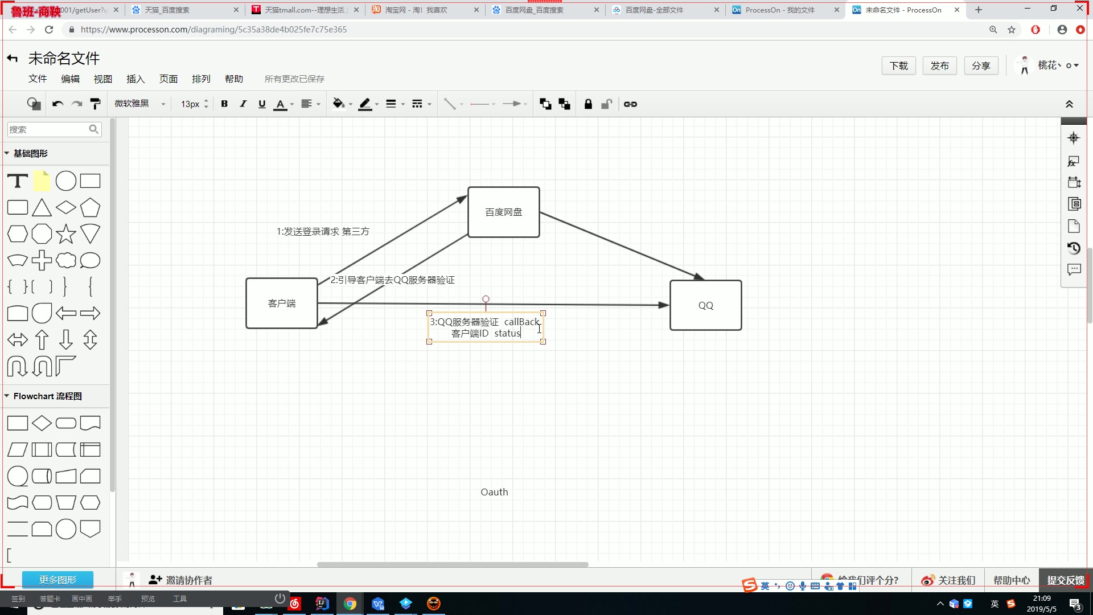
Task: Pick the five-point star shape
Action: [x=66, y=234]
